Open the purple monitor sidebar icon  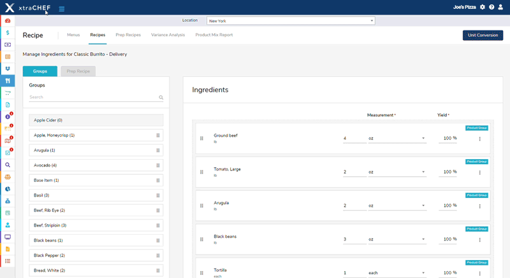point(8,237)
